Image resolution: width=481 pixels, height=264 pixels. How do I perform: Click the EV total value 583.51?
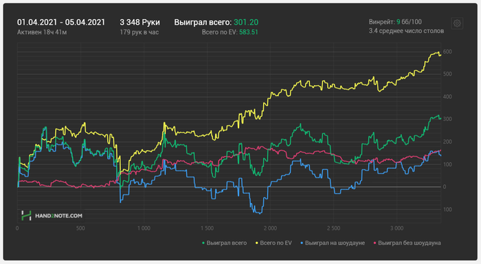pos(249,32)
